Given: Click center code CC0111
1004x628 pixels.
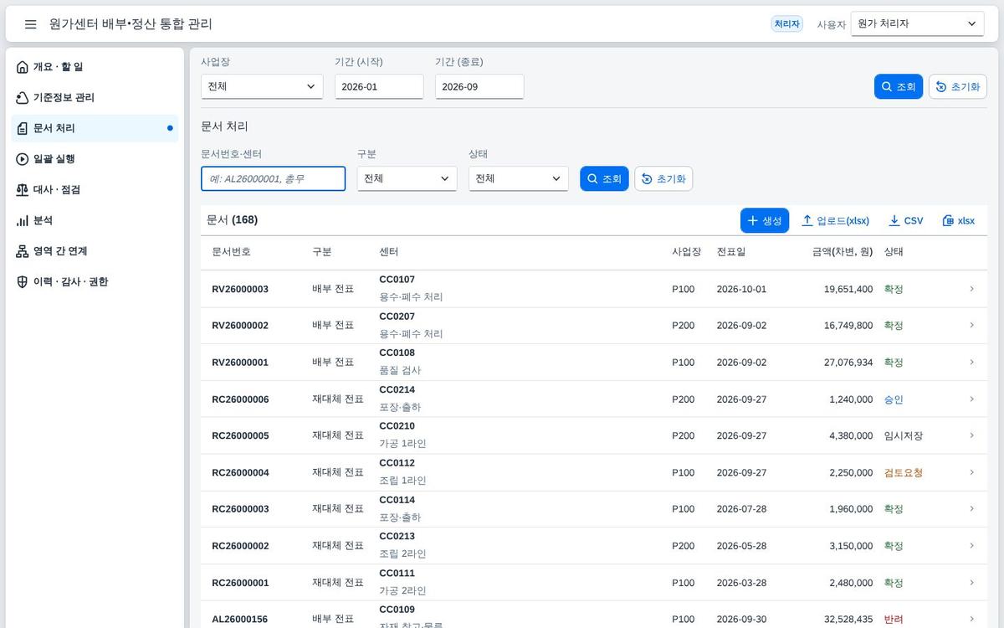Looking at the screenshot, I should (x=397, y=574).
